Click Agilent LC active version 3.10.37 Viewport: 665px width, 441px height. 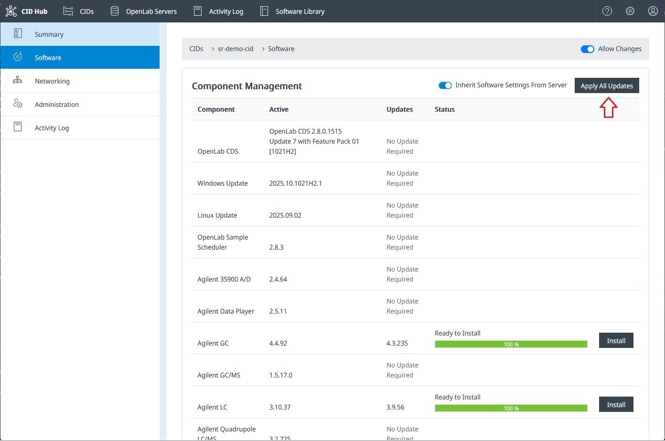click(280, 407)
